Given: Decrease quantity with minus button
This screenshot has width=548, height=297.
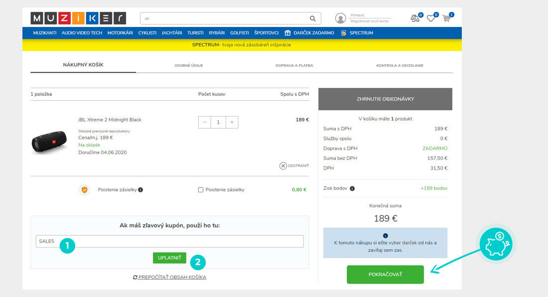Looking at the screenshot, I should (x=204, y=122).
